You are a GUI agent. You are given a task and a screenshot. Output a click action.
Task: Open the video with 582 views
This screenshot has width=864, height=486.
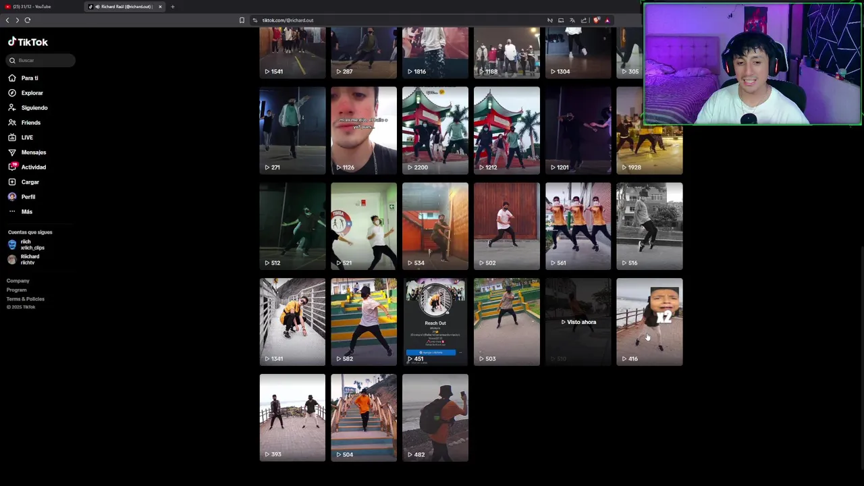364,322
